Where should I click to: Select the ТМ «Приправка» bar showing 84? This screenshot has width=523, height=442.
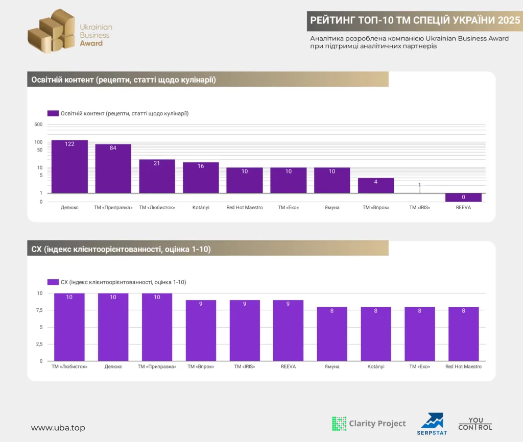pos(113,168)
